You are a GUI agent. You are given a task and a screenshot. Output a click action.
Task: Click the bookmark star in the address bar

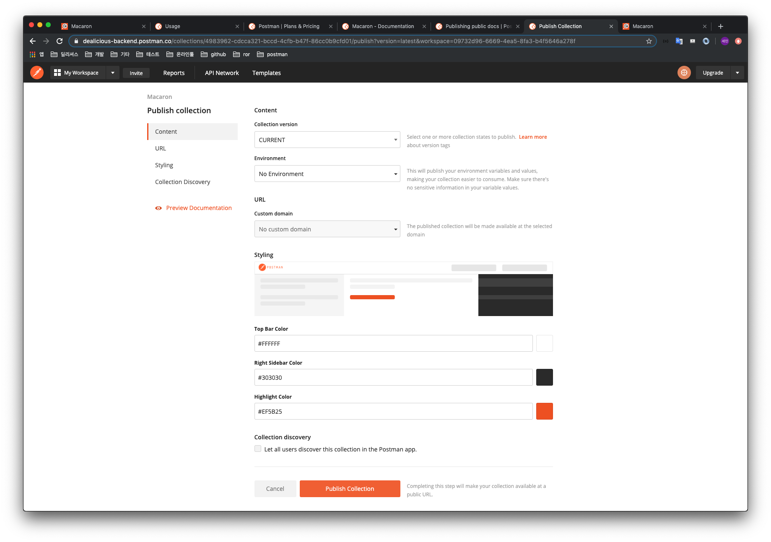649,41
